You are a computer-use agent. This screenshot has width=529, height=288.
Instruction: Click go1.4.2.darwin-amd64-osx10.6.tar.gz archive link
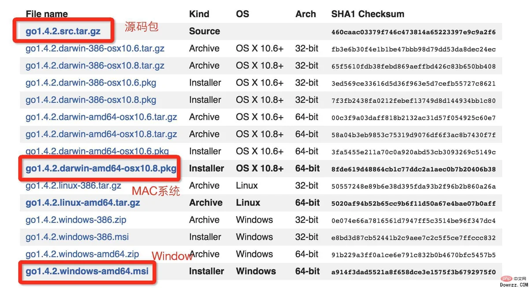click(101, 117)
